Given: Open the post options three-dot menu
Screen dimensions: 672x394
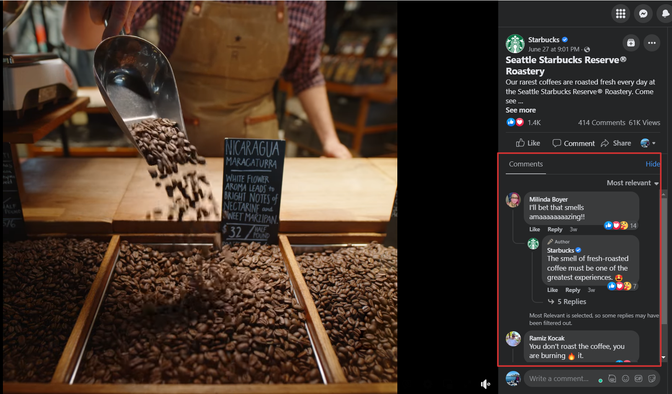Looking at the screenshot, I should [652, 43].
